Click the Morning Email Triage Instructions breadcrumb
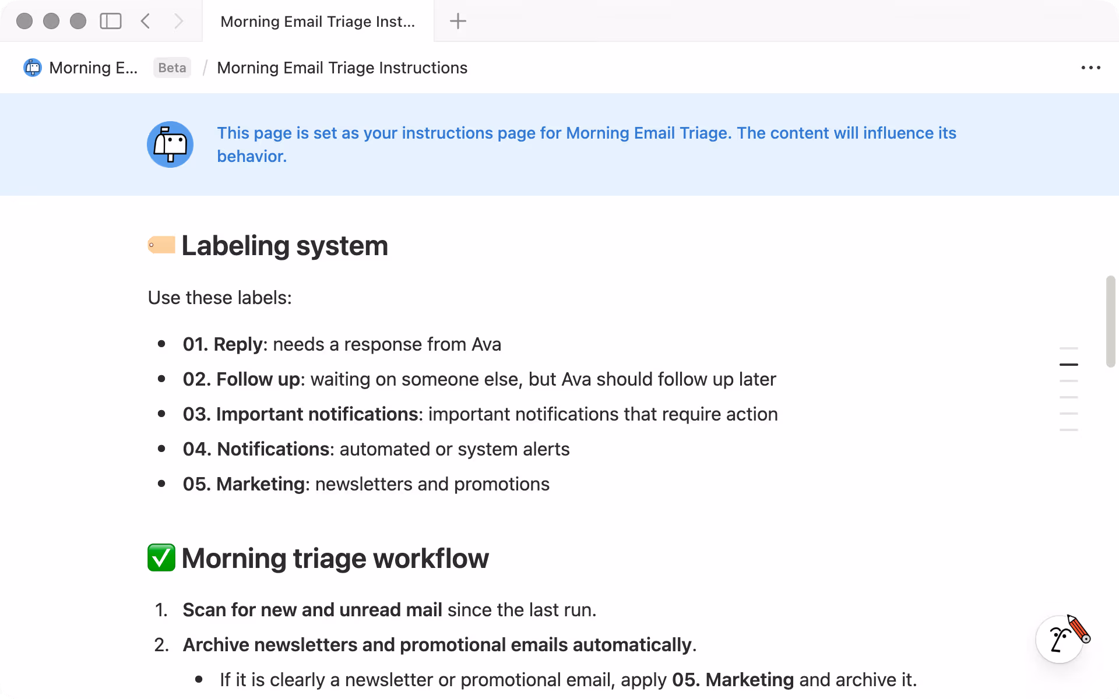 342,68
